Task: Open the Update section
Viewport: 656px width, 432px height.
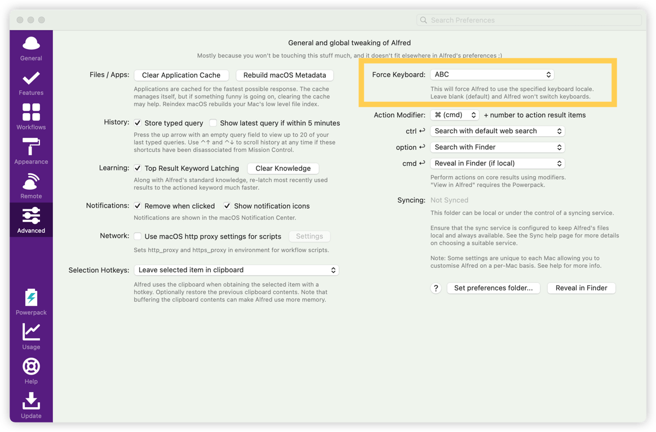Action: pos(31,406)
